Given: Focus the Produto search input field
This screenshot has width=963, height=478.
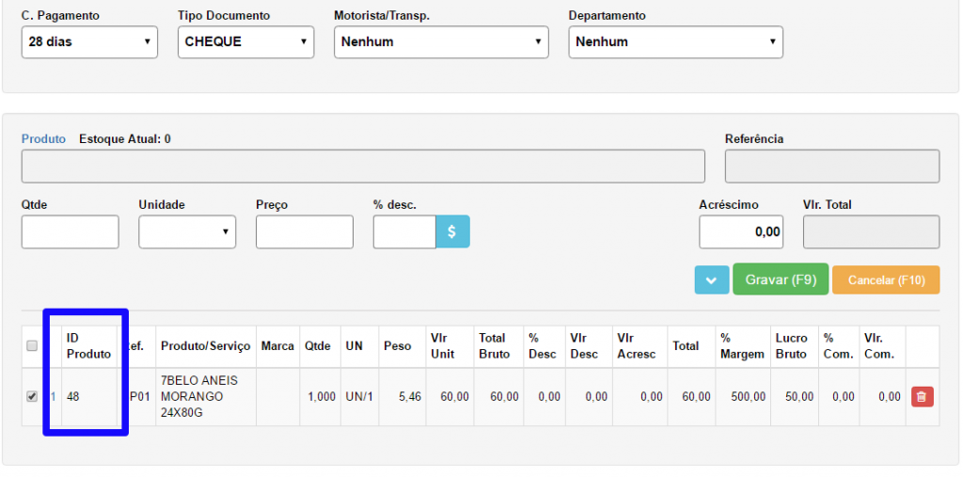Looking at the screenshot, I should tap(363, 167).
